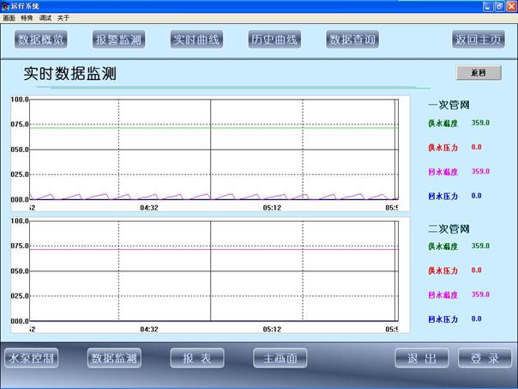Screen dimensions: 518x389
Task: Click the 登录 login button
Action: [485, 358]
